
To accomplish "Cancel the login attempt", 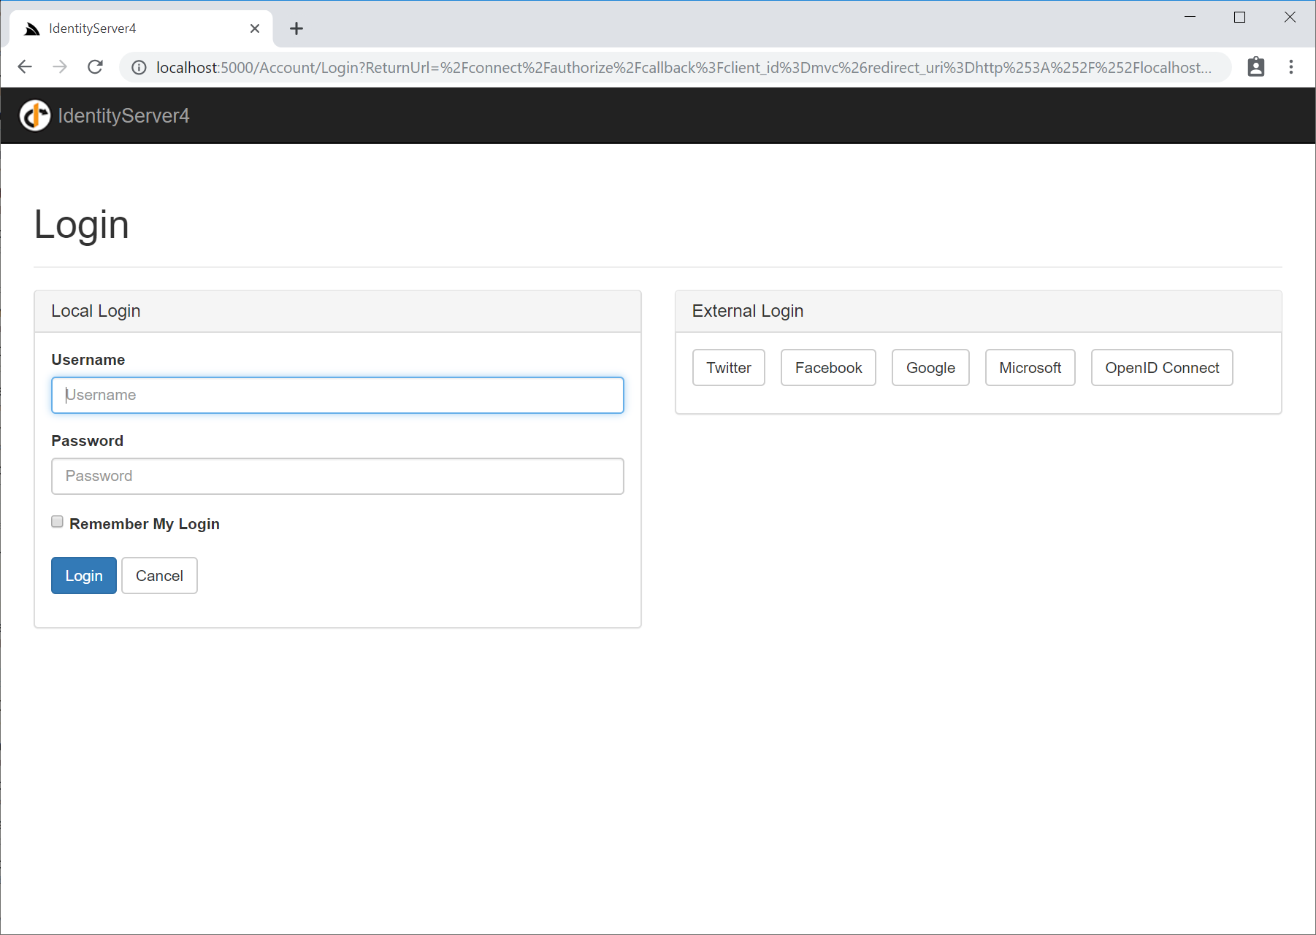I will point(159,575).
